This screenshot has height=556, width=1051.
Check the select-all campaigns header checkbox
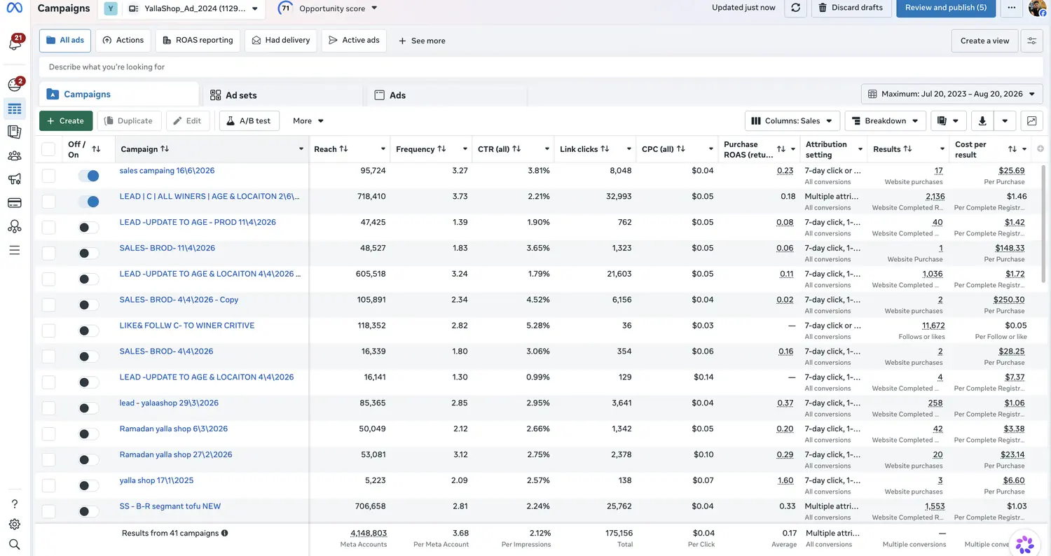48,149
